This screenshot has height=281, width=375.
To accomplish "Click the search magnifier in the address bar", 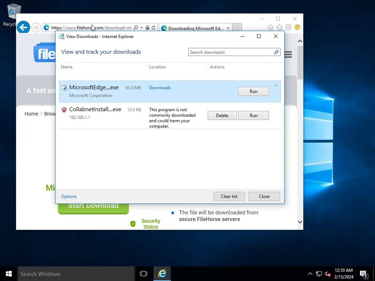I will [135, 28].
